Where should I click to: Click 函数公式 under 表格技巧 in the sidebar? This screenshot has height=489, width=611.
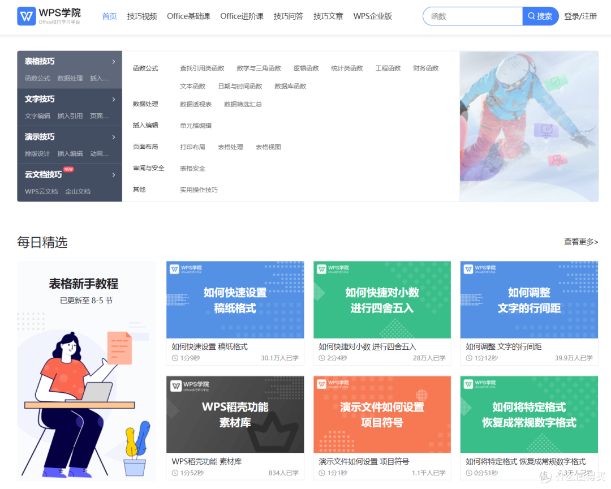pyautogui.click(x=37, y=78)
